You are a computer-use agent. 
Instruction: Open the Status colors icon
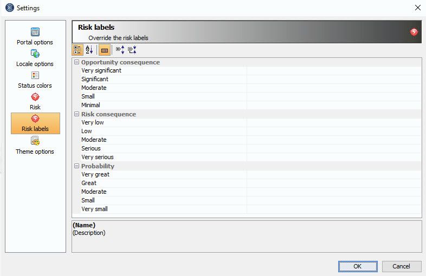click(35, 75)
